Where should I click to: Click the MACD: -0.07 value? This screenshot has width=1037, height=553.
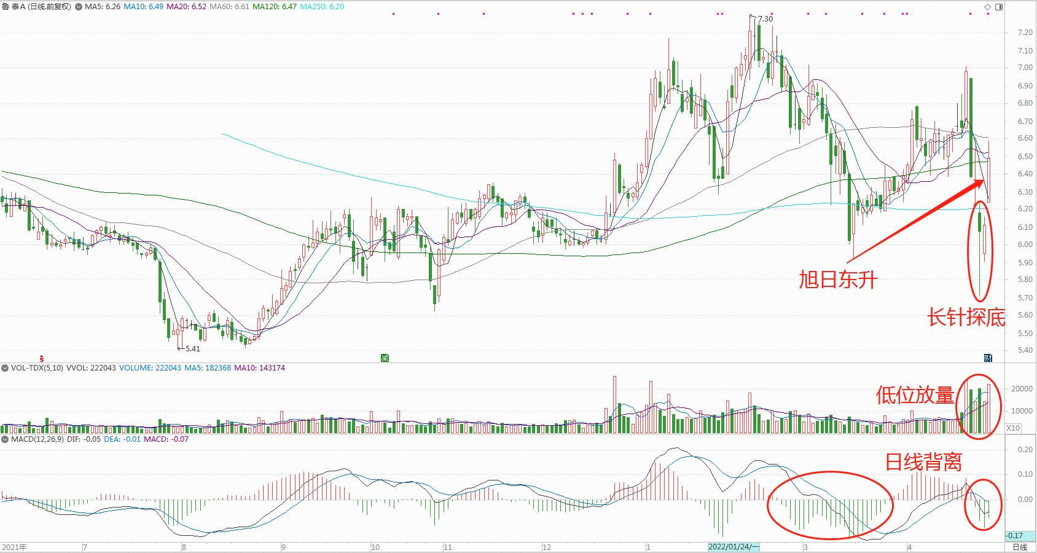166,439
